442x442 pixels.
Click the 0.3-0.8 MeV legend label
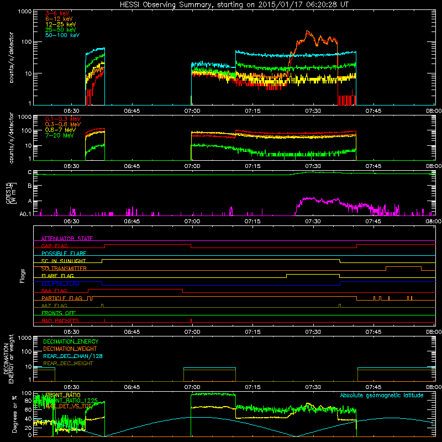(63, 124)
